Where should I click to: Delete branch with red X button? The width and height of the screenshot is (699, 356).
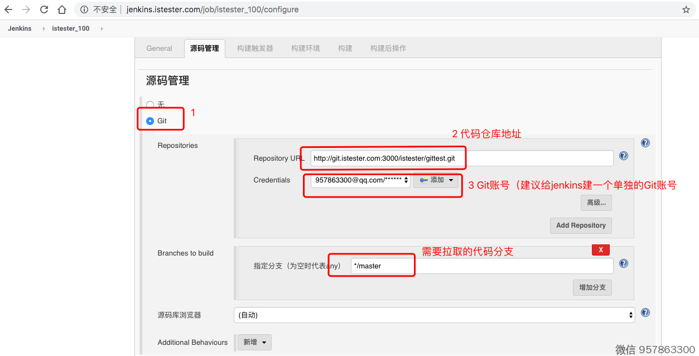pyautogui.click(x=600, y=250)
